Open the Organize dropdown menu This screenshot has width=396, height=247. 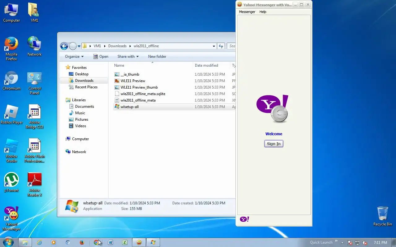click(x=74, y=57)
